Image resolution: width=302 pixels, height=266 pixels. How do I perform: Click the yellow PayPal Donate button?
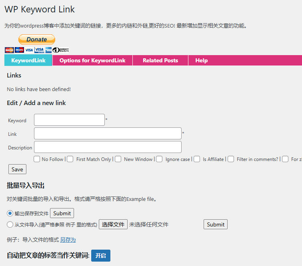coord(36,40)
